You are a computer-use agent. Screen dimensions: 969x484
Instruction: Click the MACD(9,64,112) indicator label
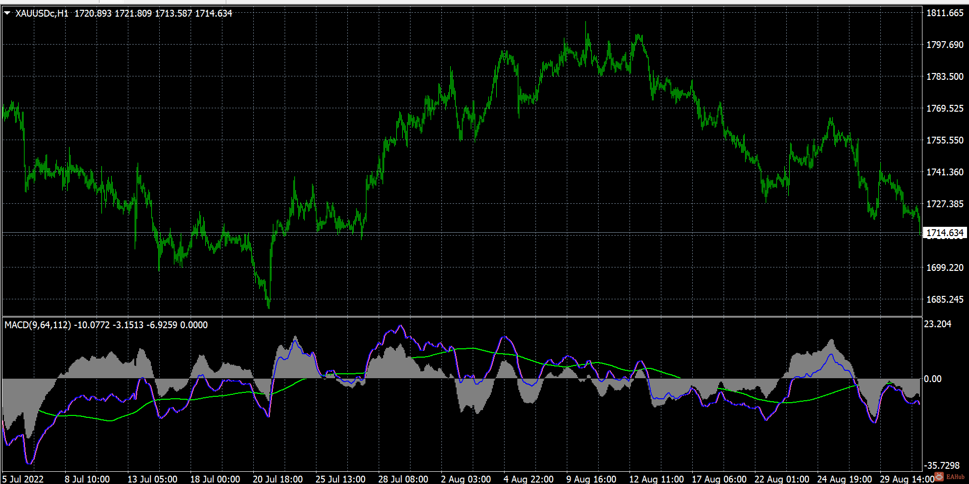pyautogui.click(x=38, y=325)
